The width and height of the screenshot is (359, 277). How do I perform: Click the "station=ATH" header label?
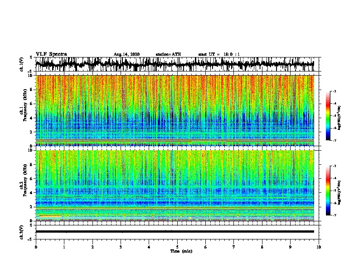click(x=168, y=54)
